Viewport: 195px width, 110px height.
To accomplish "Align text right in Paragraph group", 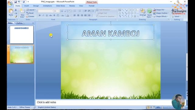I will (x=82, y=16).
